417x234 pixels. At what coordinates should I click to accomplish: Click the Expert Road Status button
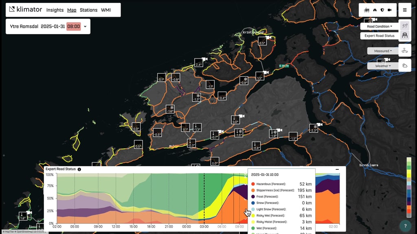tap(380, 36)
